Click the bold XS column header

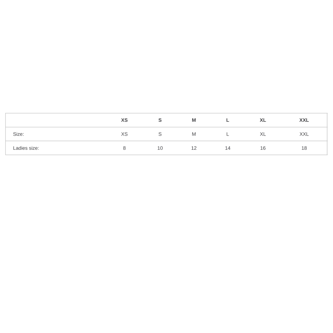click(x=124, y=120)
